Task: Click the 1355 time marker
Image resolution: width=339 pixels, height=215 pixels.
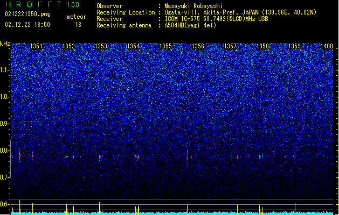Action: coord(165,46)
